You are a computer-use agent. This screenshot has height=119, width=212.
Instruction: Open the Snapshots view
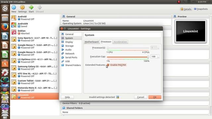[x=201, y=9]
